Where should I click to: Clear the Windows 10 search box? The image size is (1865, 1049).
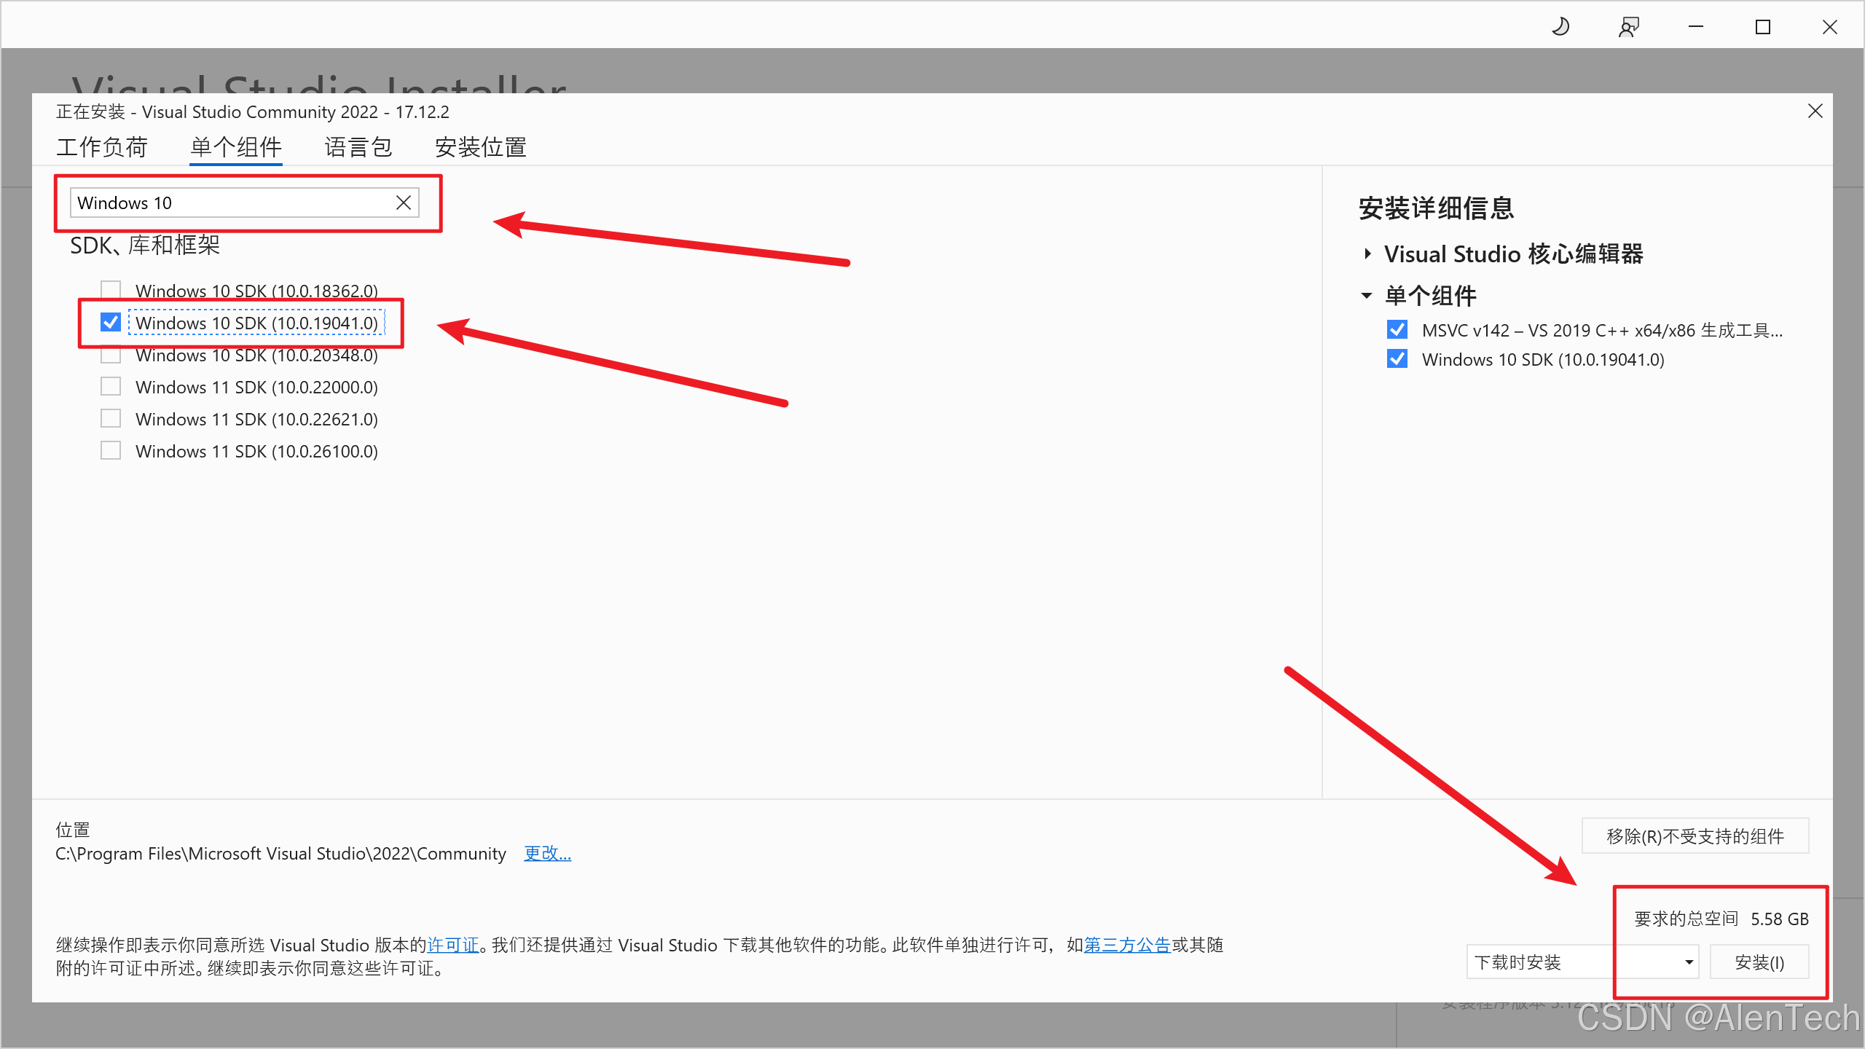point(403,203)
